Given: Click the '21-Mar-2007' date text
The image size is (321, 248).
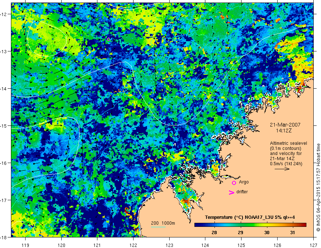Looking at the screenshot, I should [x=285, y=125].
